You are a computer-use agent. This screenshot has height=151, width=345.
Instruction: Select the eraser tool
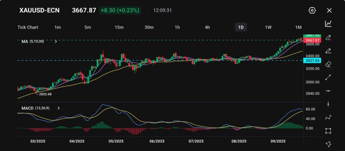pyautogui.click(x=328, y=64)
